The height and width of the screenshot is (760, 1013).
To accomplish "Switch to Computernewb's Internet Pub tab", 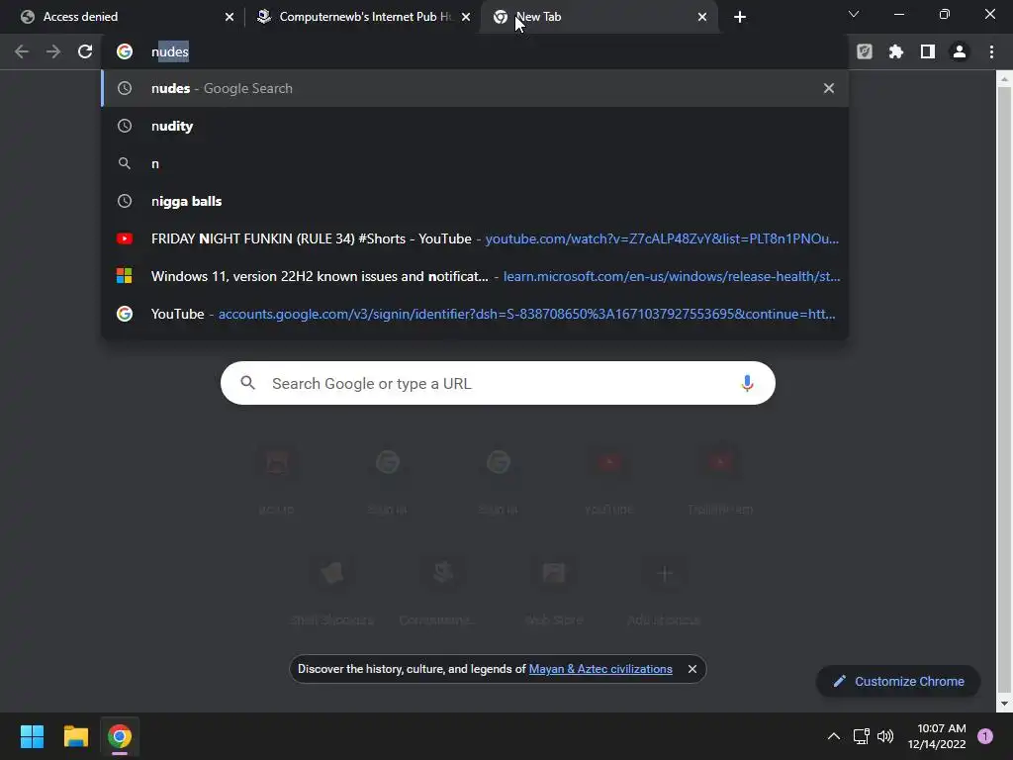I will [362, 17].
